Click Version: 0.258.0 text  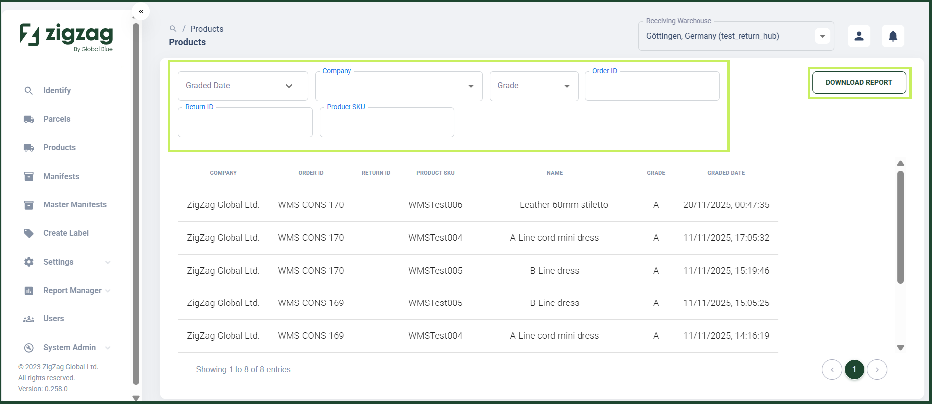tap(43, 389)
